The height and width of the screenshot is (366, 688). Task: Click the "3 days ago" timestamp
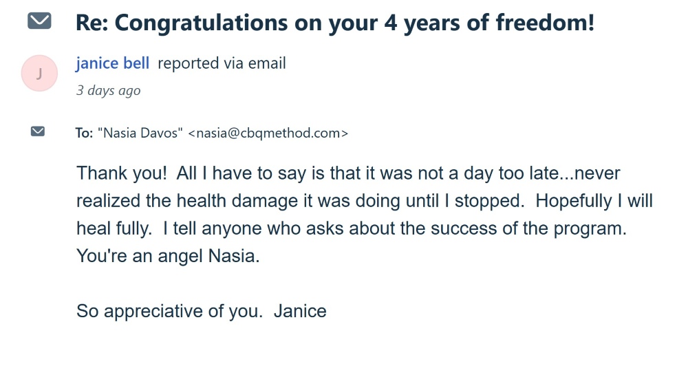pyautogui.click(x=108, y=90)
